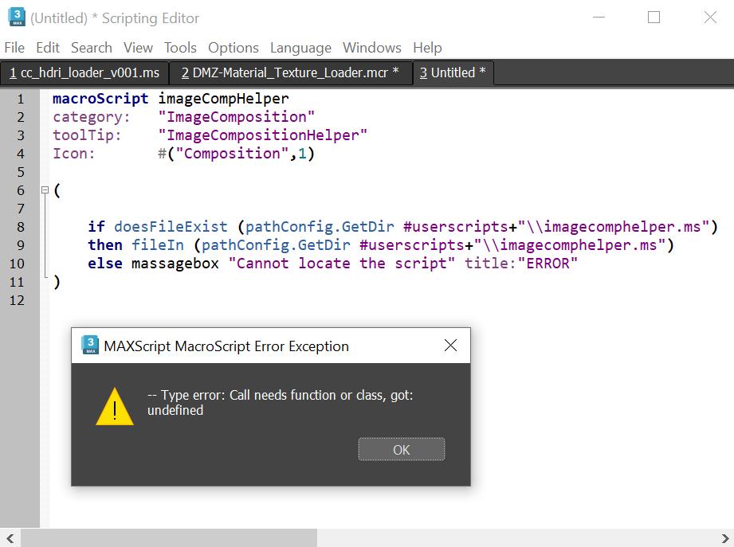
Task: Close the MacroScript Error Exception dialog
Action: (x=450, y=346)
